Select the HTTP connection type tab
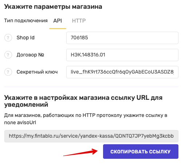Image resolution: width=185 pixels, height=165 pixels. 79,21
